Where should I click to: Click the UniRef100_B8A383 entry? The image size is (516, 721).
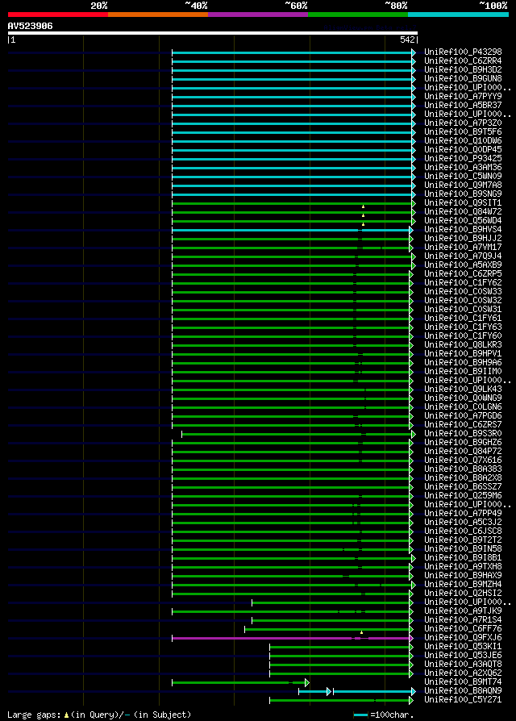[x=463, y=469]
